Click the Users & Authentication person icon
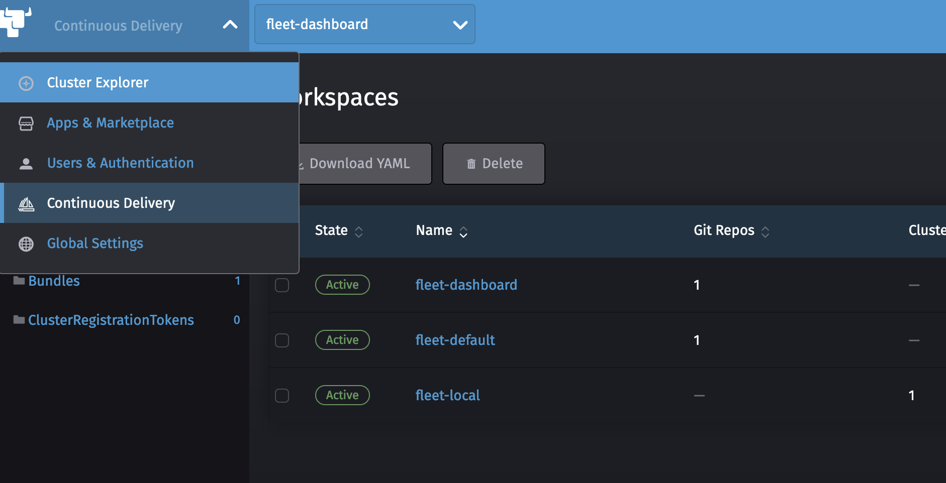946x483 pixels. 26,164
